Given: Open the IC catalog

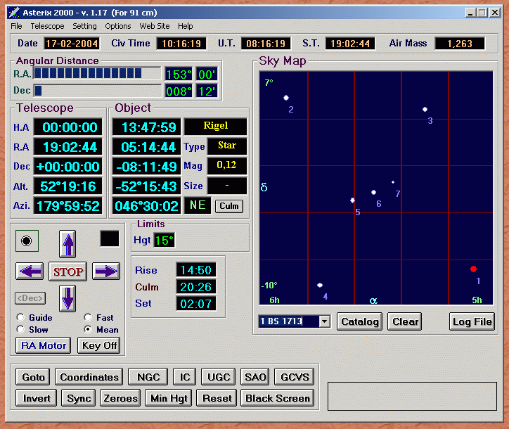Looking at the screenshot, I should (x=184, y=377).
